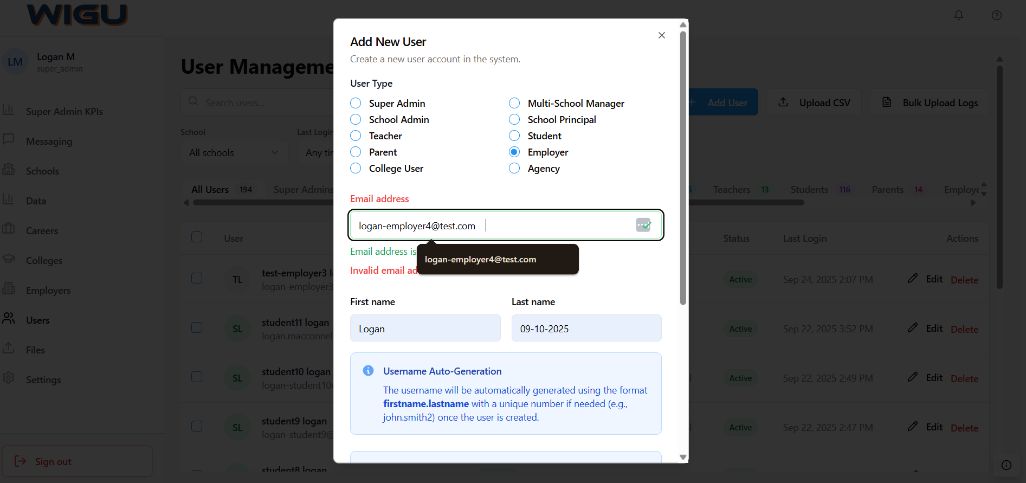Image resolution: width=1026 pixels, height=483 pixels.
Task: Open Bulk Upload Logs
Action: click(x=930, y=102)
